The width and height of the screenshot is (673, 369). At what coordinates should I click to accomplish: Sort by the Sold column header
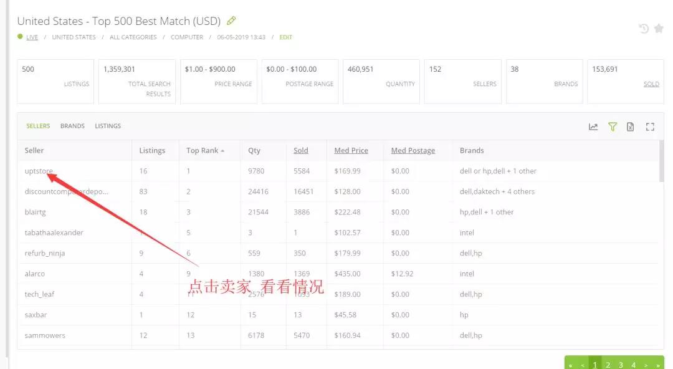[x=301, y=150]
